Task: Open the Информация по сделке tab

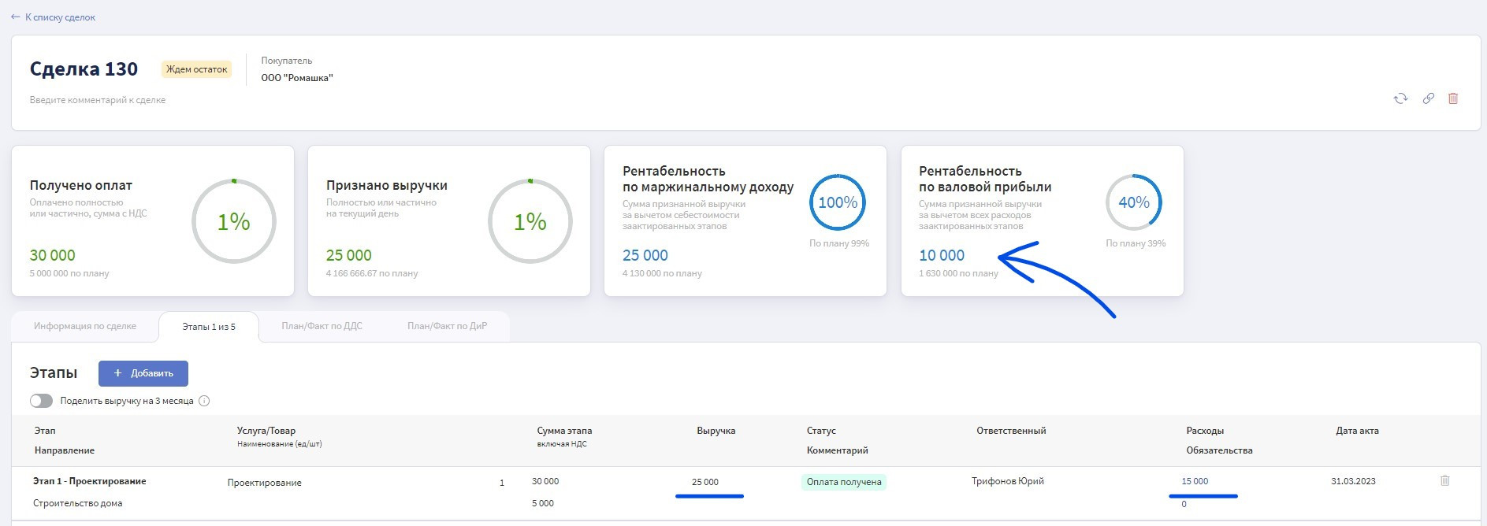Action: tap(85, 326)
